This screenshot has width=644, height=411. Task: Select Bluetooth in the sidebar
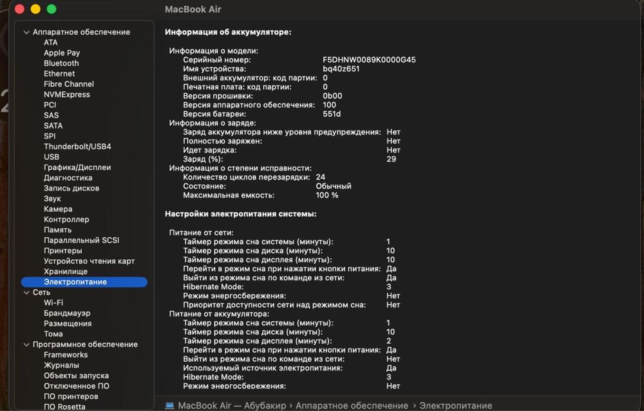coord(61,63)
